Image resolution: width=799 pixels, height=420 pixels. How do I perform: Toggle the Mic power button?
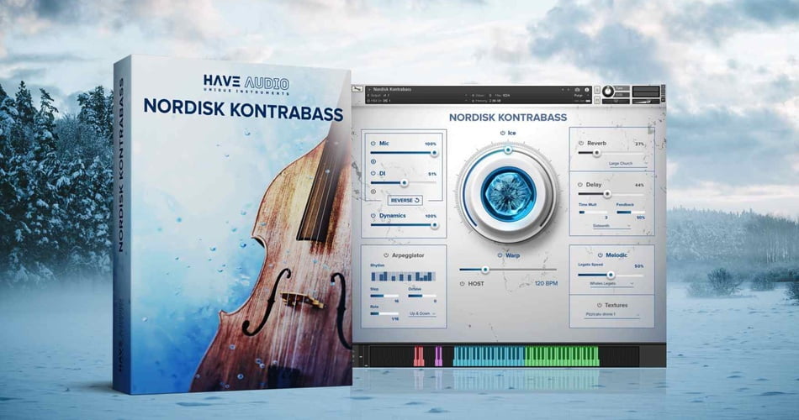tap(373, 144)
